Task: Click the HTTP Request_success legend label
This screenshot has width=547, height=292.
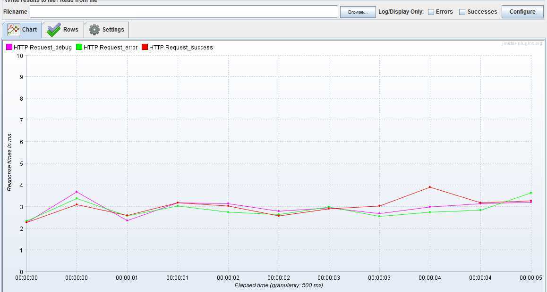Action: pyautogui.click(x=181, y=48)
